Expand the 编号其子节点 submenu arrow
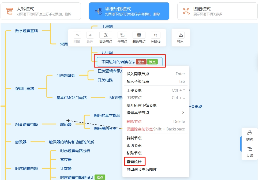Viewport: 259px width, 180px height. (183, 112)
